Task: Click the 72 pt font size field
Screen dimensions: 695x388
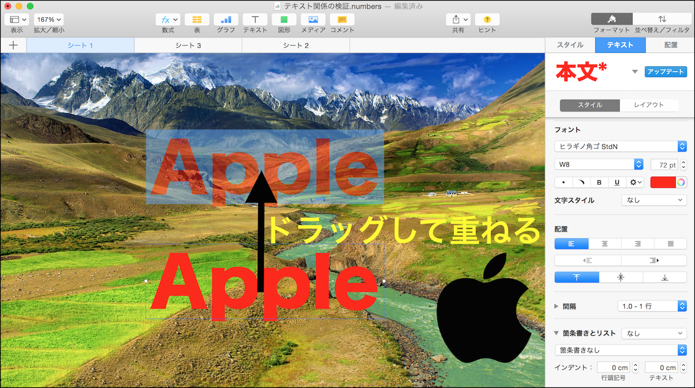Action: coord(664,164)
